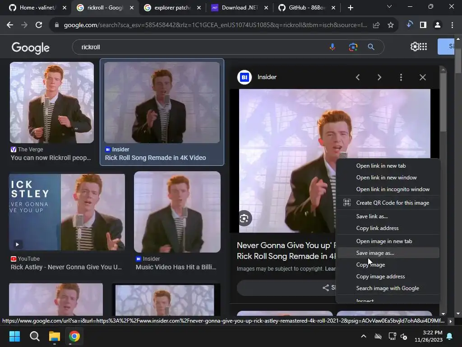Click the large preview image
The height and width of the screenshot is (347, 462).
(287, 161)
